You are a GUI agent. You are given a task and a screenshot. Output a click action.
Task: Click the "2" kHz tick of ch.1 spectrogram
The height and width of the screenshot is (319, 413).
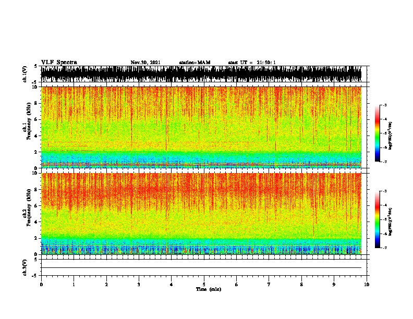[x=37, y=152]
